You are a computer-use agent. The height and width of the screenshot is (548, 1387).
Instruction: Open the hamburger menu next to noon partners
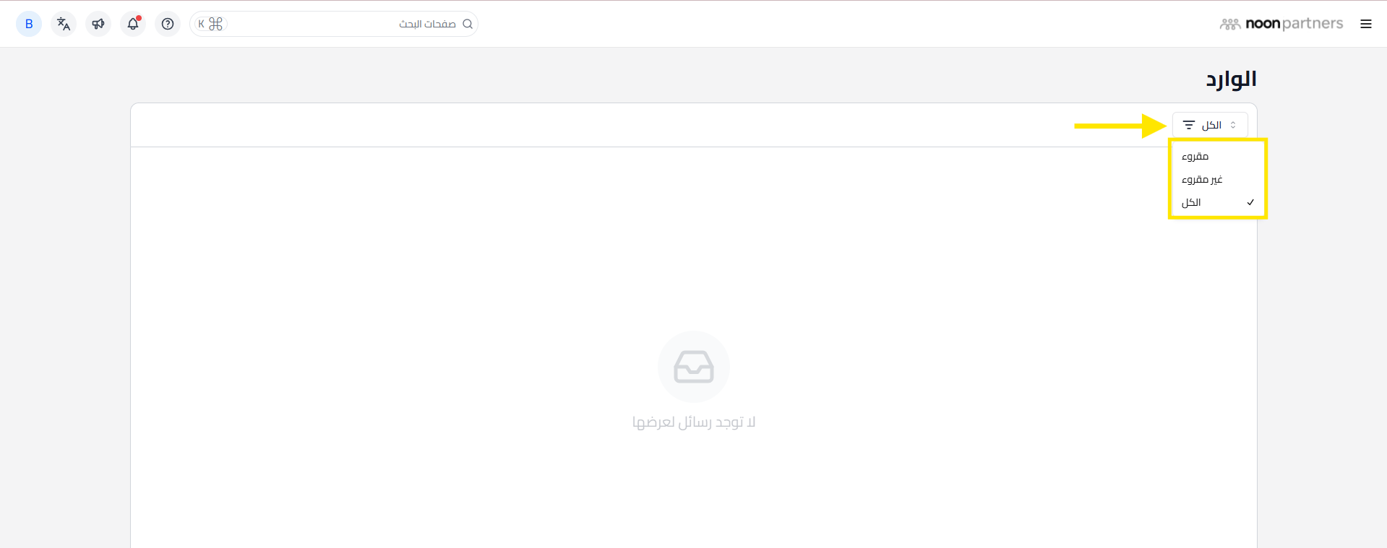1366,24
